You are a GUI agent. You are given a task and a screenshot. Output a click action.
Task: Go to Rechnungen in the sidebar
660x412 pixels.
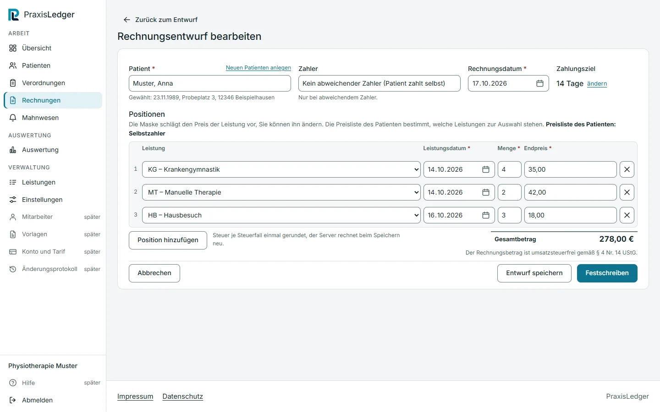tap(53, 100)
